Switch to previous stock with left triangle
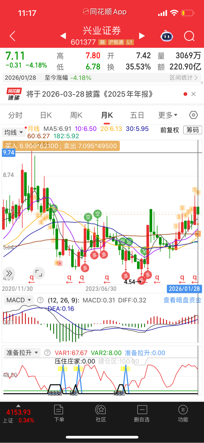 tap(63, 36)
